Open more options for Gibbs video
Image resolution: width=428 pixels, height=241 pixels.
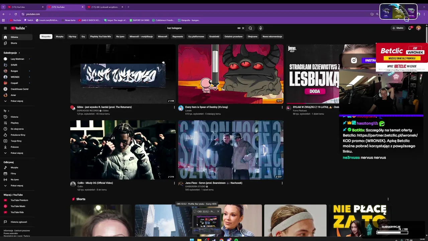[174, 107]
